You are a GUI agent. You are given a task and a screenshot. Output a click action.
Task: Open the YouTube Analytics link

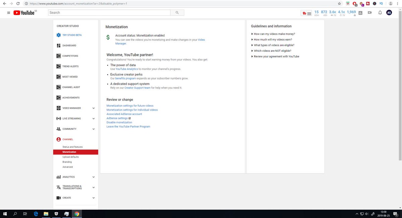click(127, 69)
